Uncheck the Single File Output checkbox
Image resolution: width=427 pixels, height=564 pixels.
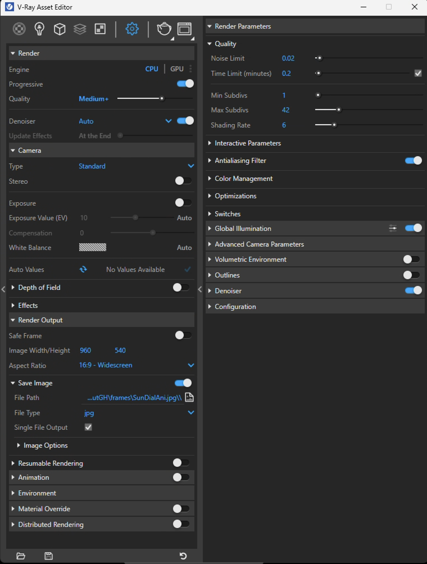[x=88, y=427]
